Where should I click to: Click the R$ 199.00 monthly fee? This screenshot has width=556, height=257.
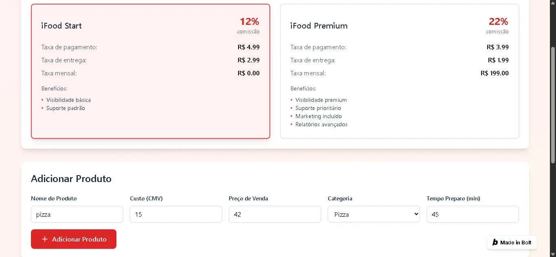click(495, 73)
